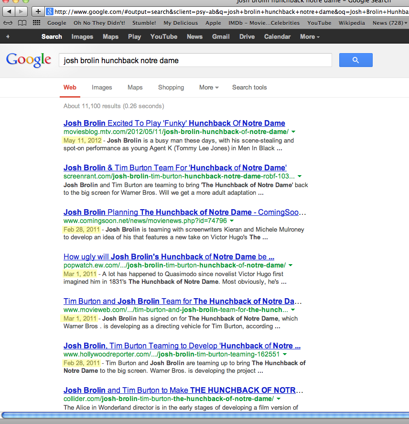Click Search tools
This screenshot has width=409, height=424.
tap(249, 87)
